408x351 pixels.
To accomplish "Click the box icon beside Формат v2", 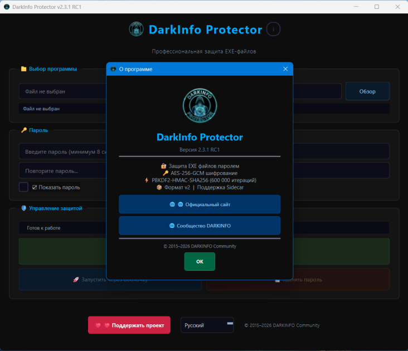I will (x=159, y=187).
